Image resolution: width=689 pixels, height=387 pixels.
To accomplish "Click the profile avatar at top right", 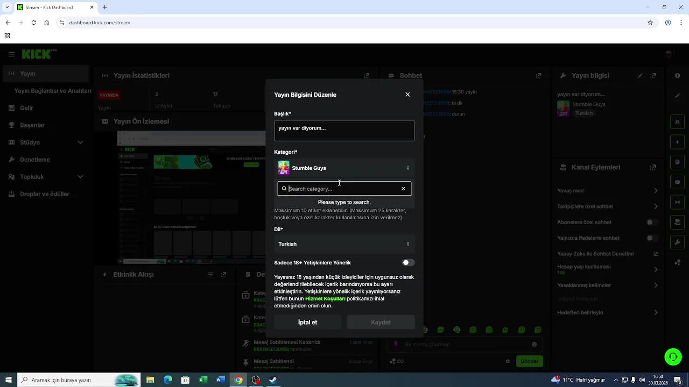I will pos(668,54).
